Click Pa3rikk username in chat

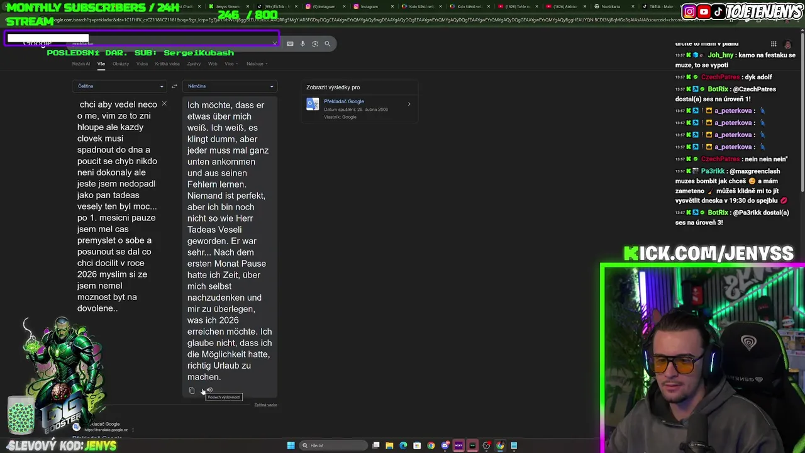[713, 171]
